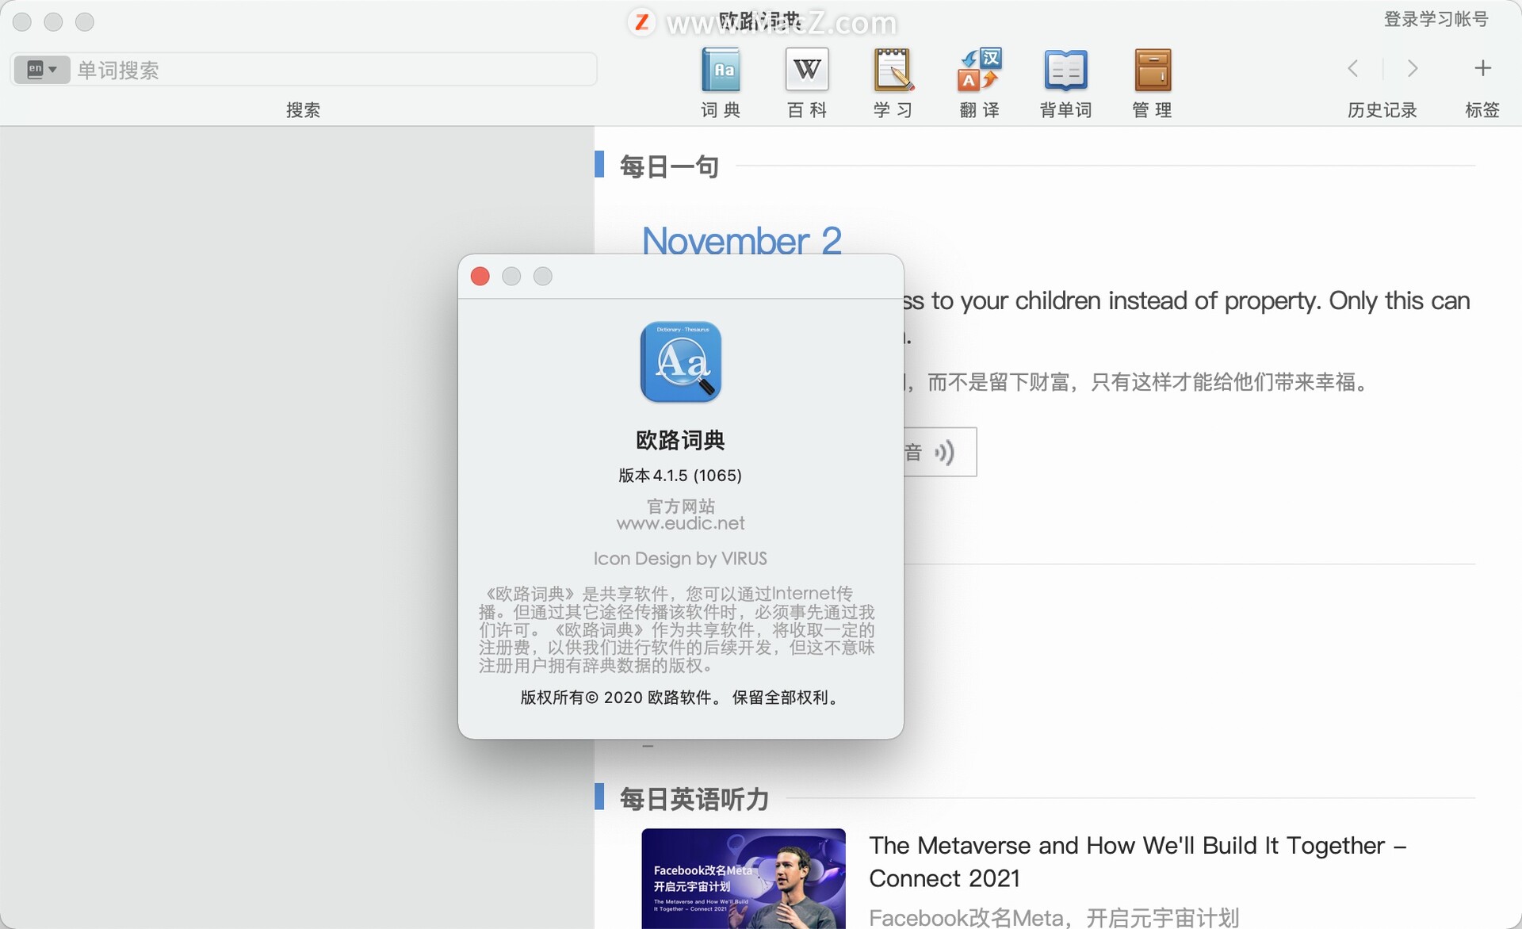Click the Icon Design by VIRUS text
This screenshot has width=1522, height=929.
click(680, 559)
